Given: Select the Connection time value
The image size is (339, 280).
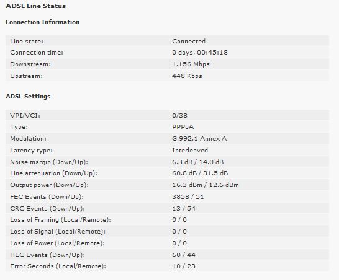Looking at the screenshot, I should (x=200, y=53).
